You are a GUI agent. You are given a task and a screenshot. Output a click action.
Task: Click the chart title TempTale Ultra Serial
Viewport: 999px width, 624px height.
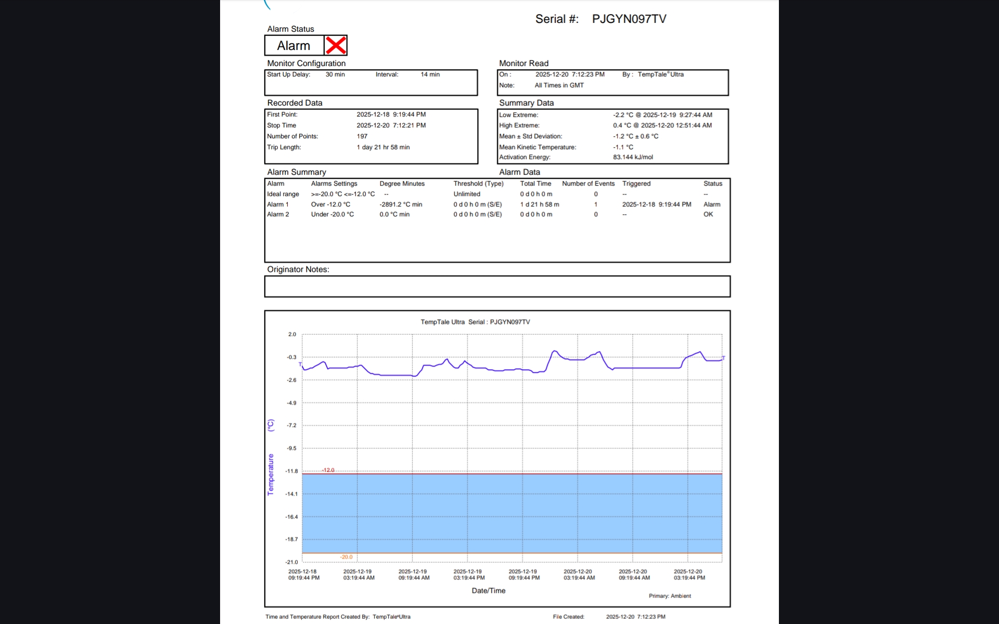click(475, 322)
